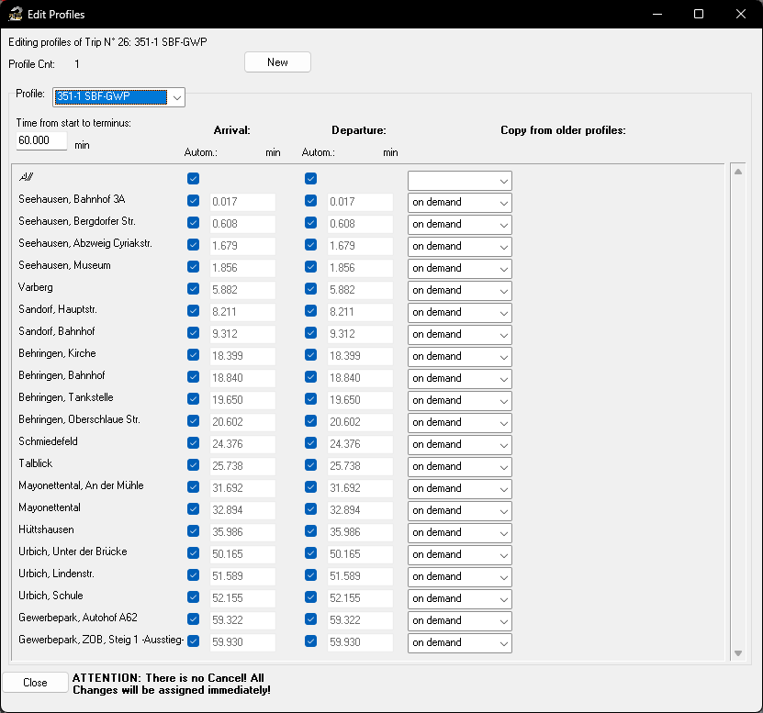Uncheck departure automatic for Schmiedefeld

(310, 443)
